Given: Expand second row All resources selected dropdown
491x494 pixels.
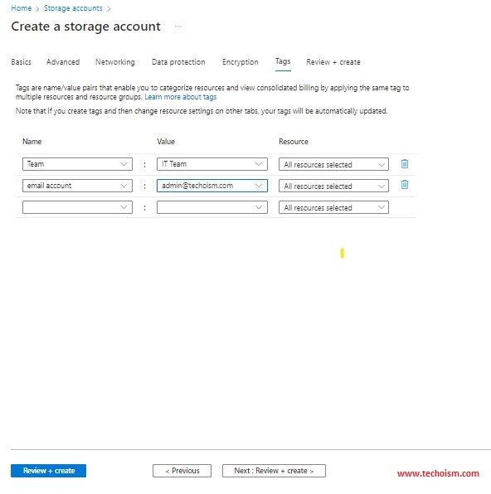Looking at the screenshot, I should (333, 186).
